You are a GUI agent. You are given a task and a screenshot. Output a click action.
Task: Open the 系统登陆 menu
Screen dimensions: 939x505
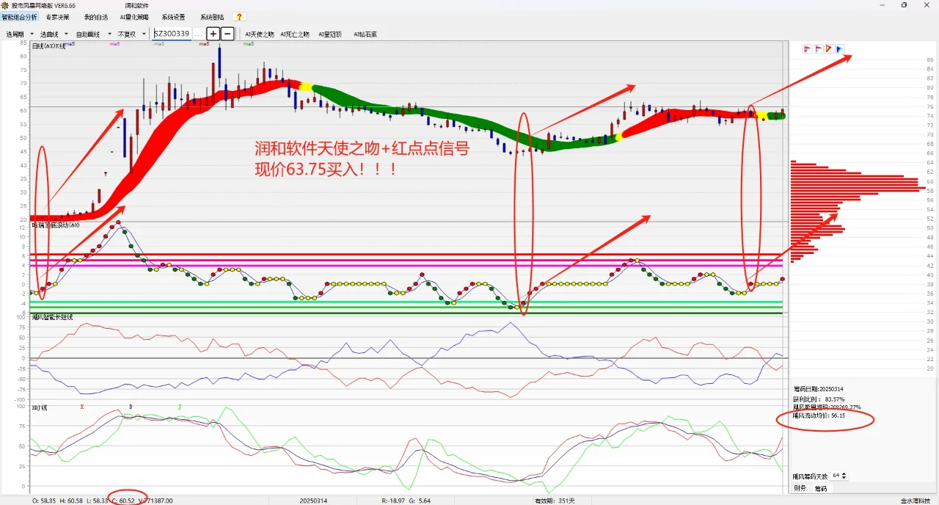(213, 17)
